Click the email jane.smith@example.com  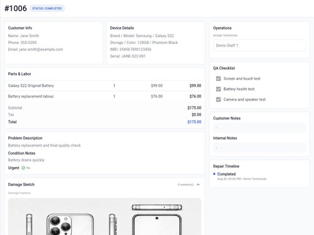click(x=41, y=50)
